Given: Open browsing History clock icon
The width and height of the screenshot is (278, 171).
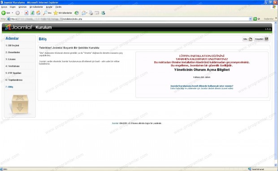Looking at the screenshot, I should tap(77, 13).
